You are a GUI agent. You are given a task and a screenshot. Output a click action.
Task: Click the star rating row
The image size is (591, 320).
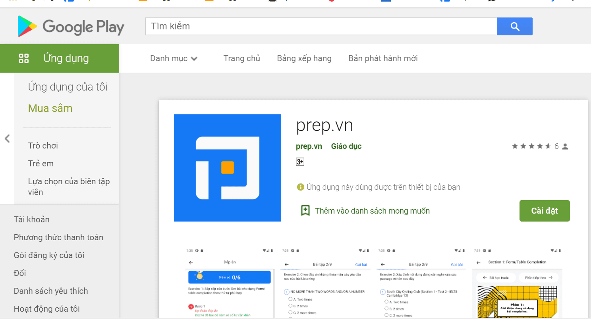[x=531, y=147]
